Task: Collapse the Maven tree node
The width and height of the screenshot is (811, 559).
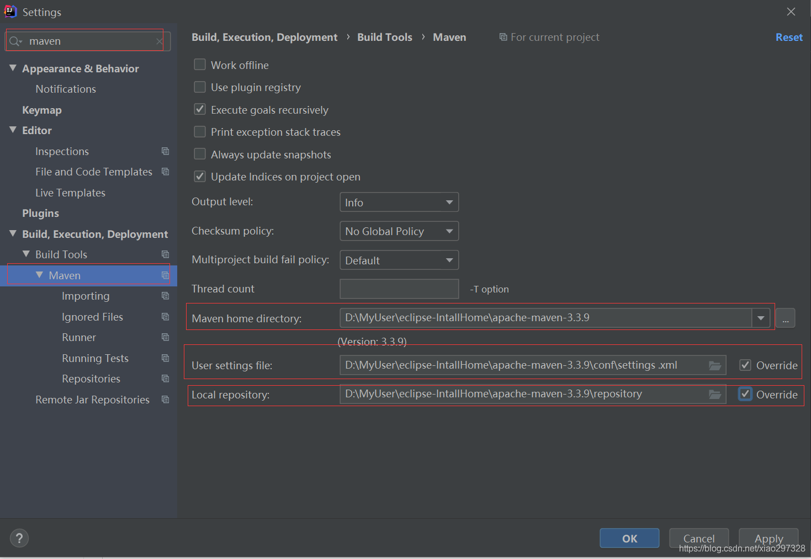Action: tap(39, 274)
